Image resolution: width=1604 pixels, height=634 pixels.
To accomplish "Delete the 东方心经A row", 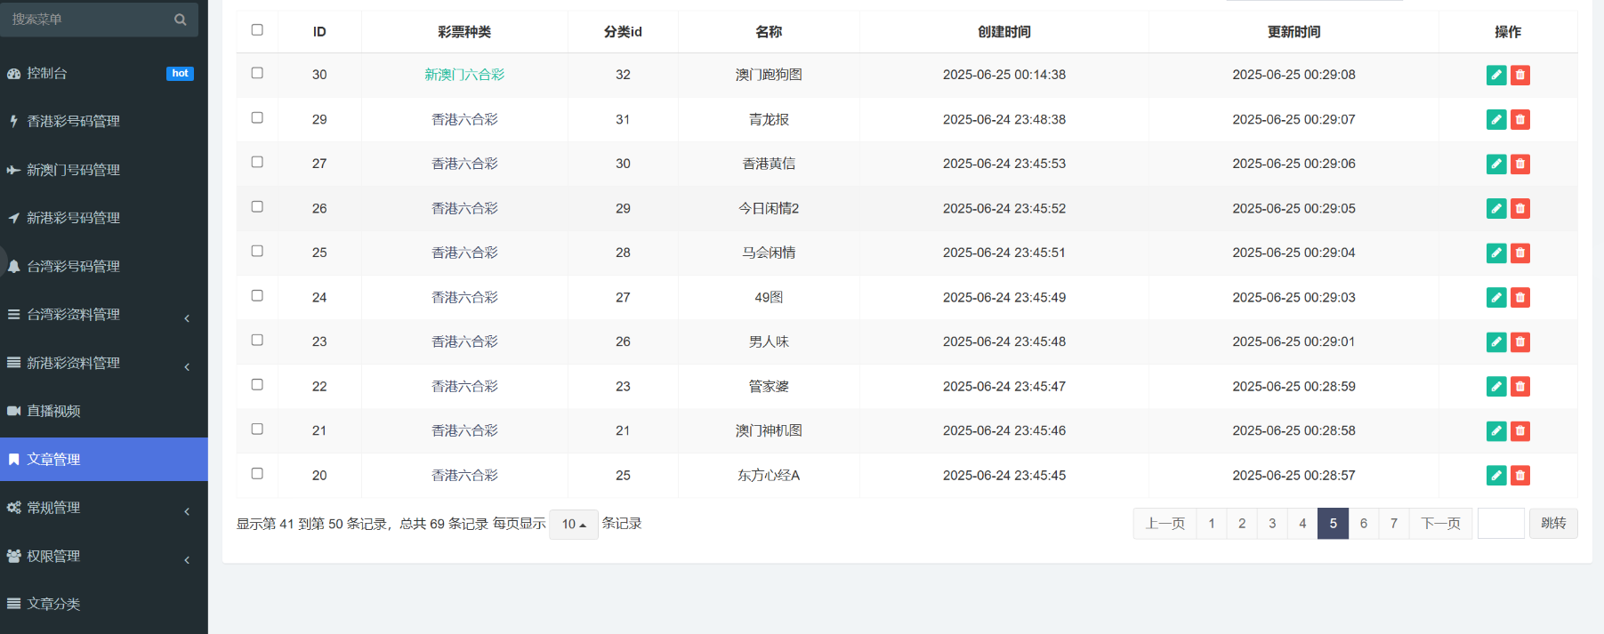I will [1520, 475].
